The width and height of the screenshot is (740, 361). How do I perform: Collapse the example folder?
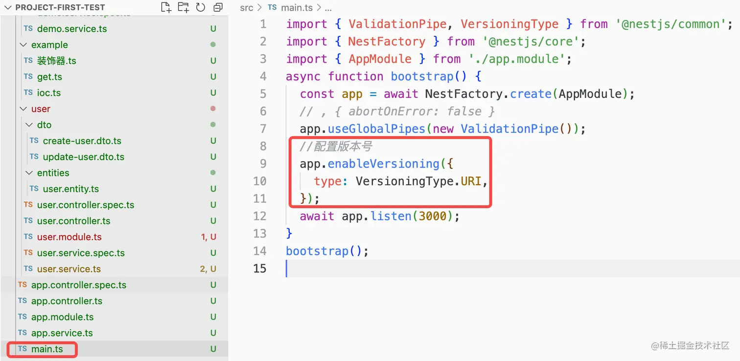[x=23, y=45]
